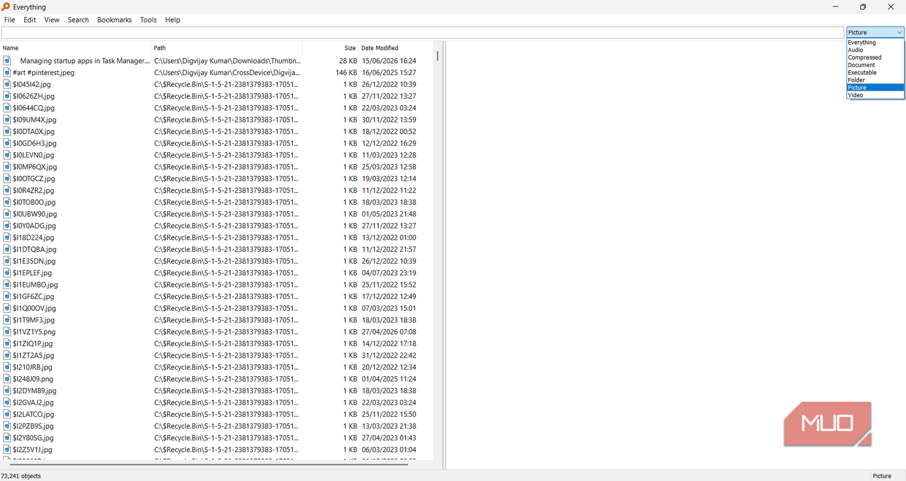Click the 146 KB size cell
The height and width of the screenshot is (481, 906).
[346, 72]
